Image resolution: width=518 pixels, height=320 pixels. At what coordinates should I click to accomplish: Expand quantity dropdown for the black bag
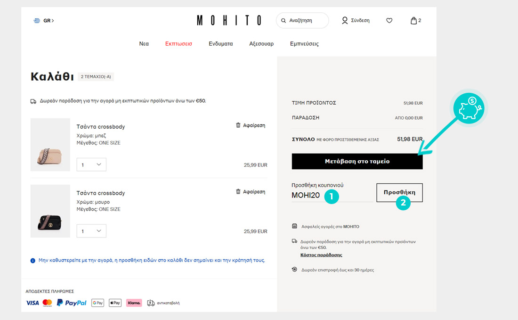[91, 231]
